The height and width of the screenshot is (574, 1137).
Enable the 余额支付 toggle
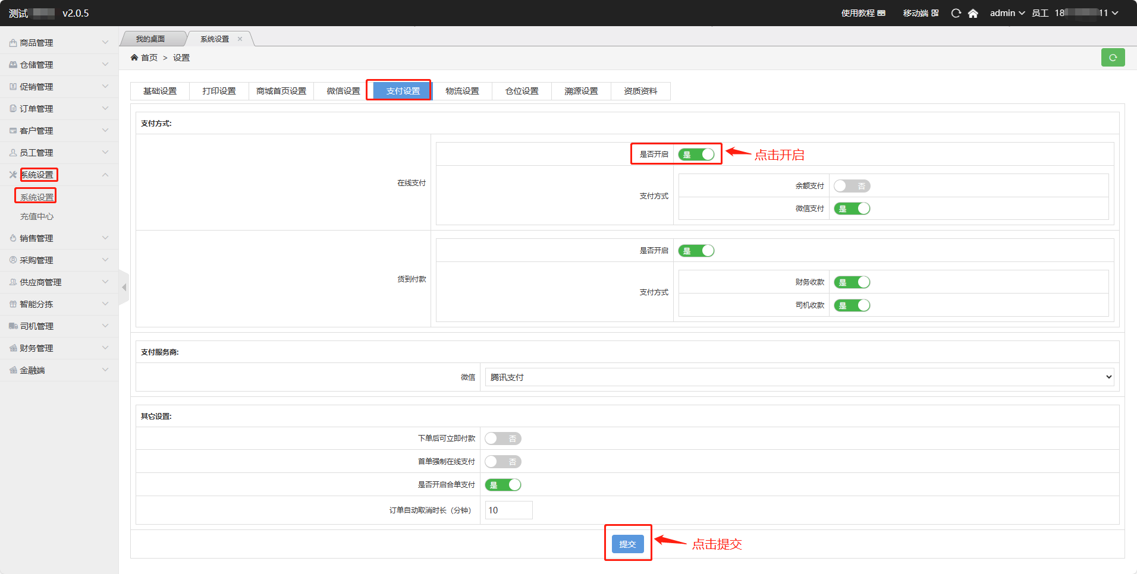tap(852, 186)
